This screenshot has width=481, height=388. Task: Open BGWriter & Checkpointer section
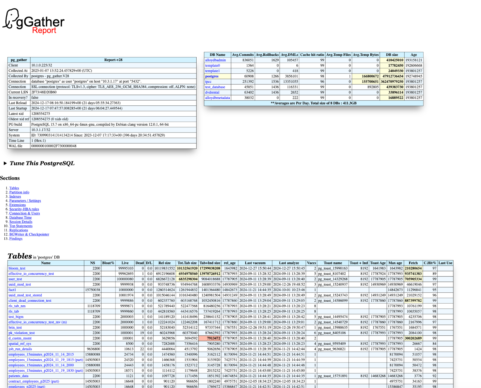(x=29, y=234)
